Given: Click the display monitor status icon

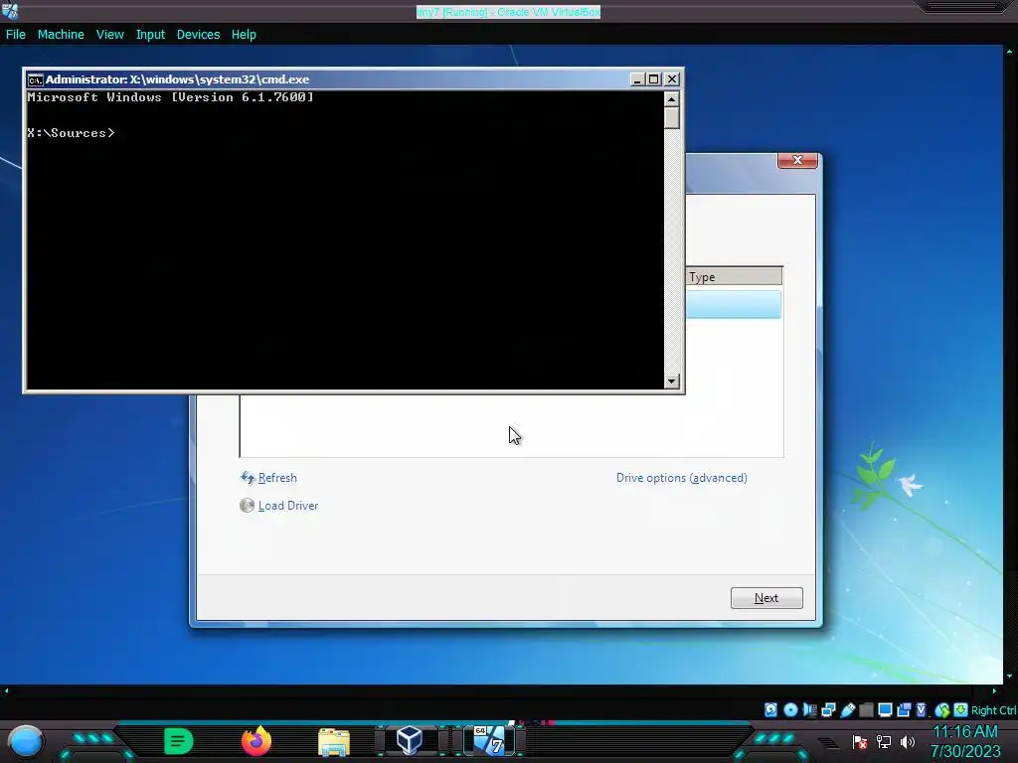Looking at the screenshot, I should click(885, 709).
